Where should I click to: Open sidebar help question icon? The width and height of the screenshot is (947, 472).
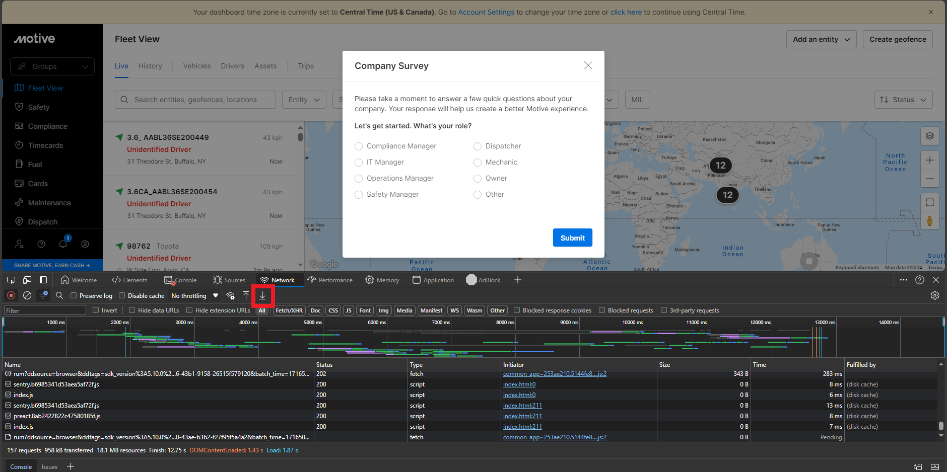pos(41,244)
